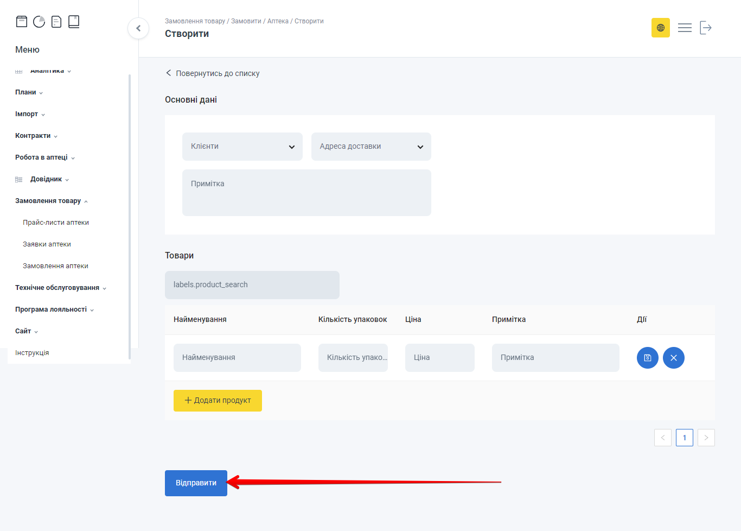Collapse the Замовлення товару menu section

[51, 201]
